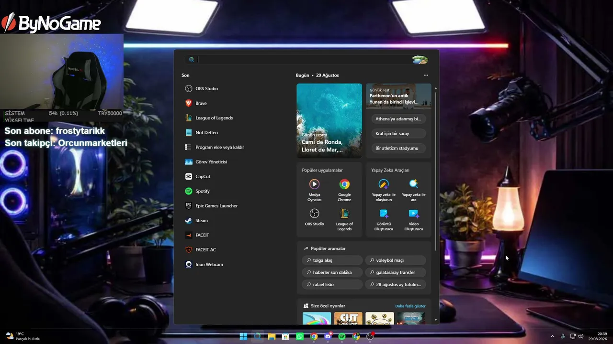Click the scroll-down arrow in search panel
This screenshot has height=344, width=613.
tap(435, 320)
